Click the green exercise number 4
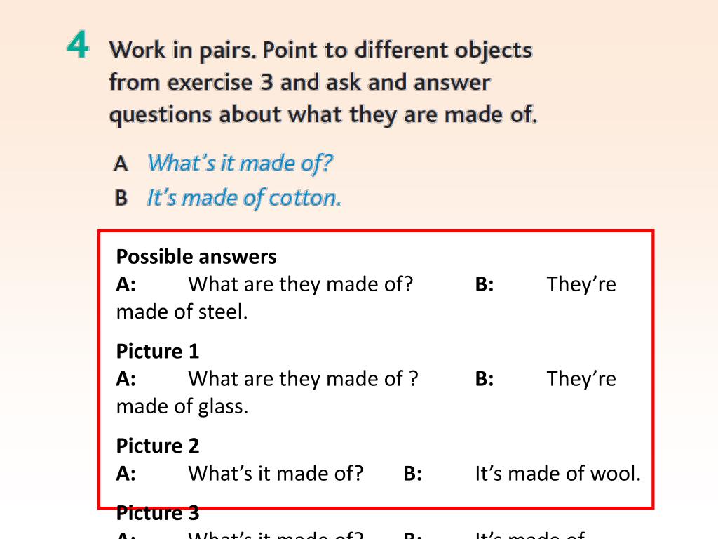This screenshot has width=718, height=539. coord(78,46)
